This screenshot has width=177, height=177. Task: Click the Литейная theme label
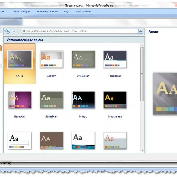coord(51,116)
